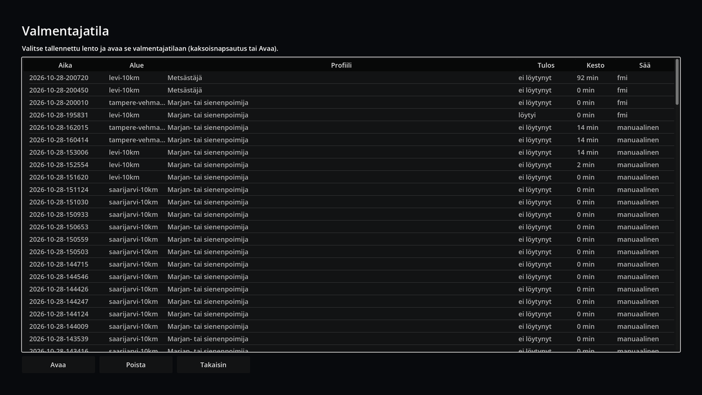702x395 pixels.
Task: Sort by the Alue column header
Action: coord(137,65)
